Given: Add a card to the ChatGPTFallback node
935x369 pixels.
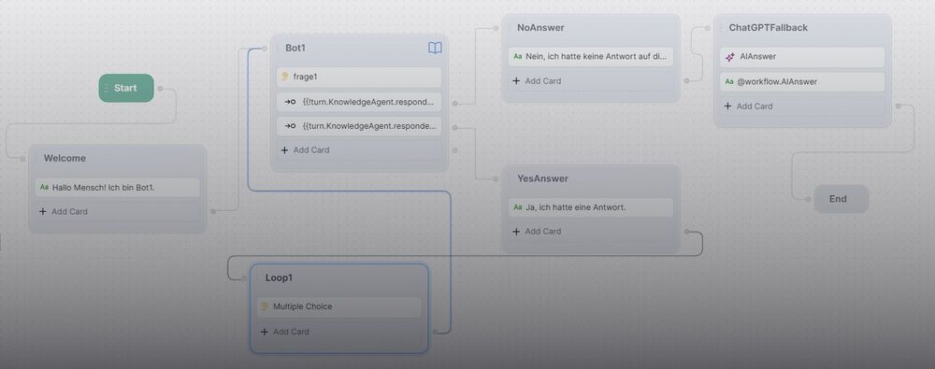Looking at the screenshot, I should pos(802,106).
